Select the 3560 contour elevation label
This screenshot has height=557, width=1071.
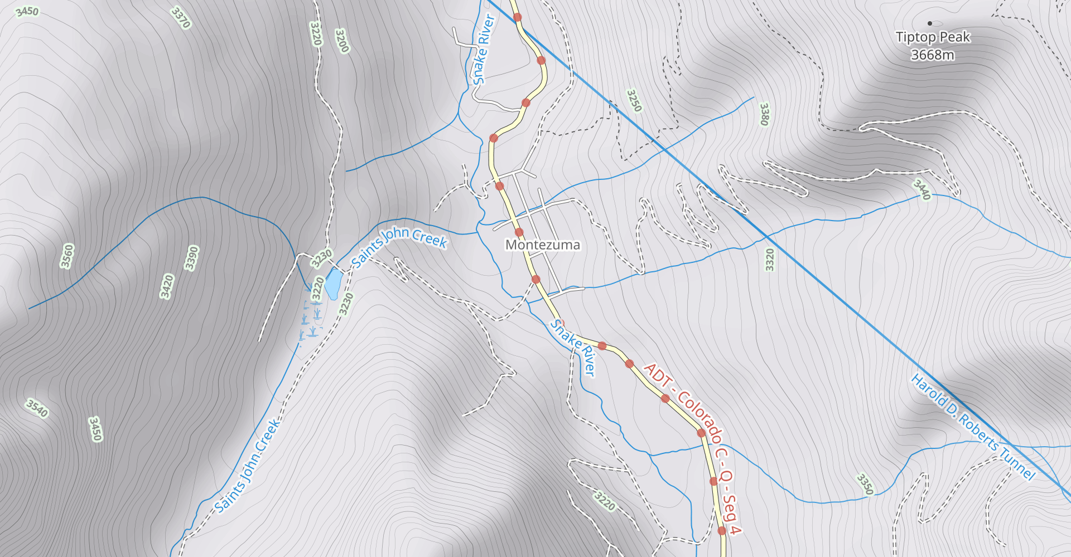coord(67,256)
